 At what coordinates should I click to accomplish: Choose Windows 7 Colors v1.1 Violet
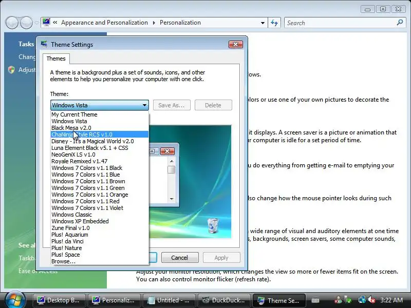[100, 208]
